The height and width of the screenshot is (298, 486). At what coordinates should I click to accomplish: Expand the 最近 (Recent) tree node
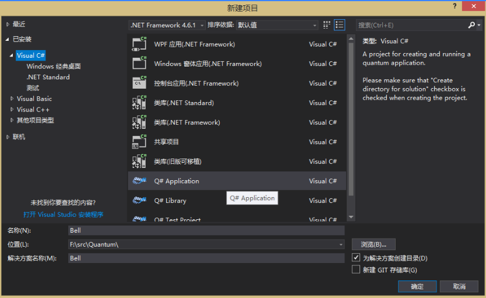[x=8, y=24]
